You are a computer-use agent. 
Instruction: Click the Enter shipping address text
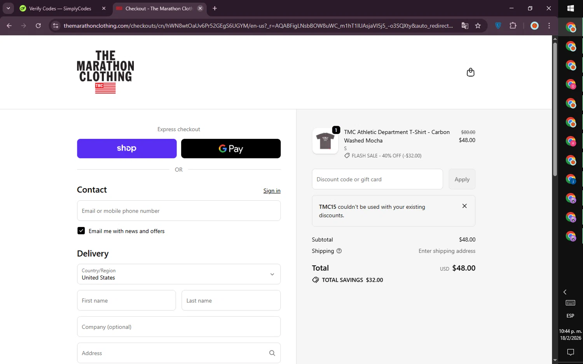pyautogui.click(x=447, y=251)
